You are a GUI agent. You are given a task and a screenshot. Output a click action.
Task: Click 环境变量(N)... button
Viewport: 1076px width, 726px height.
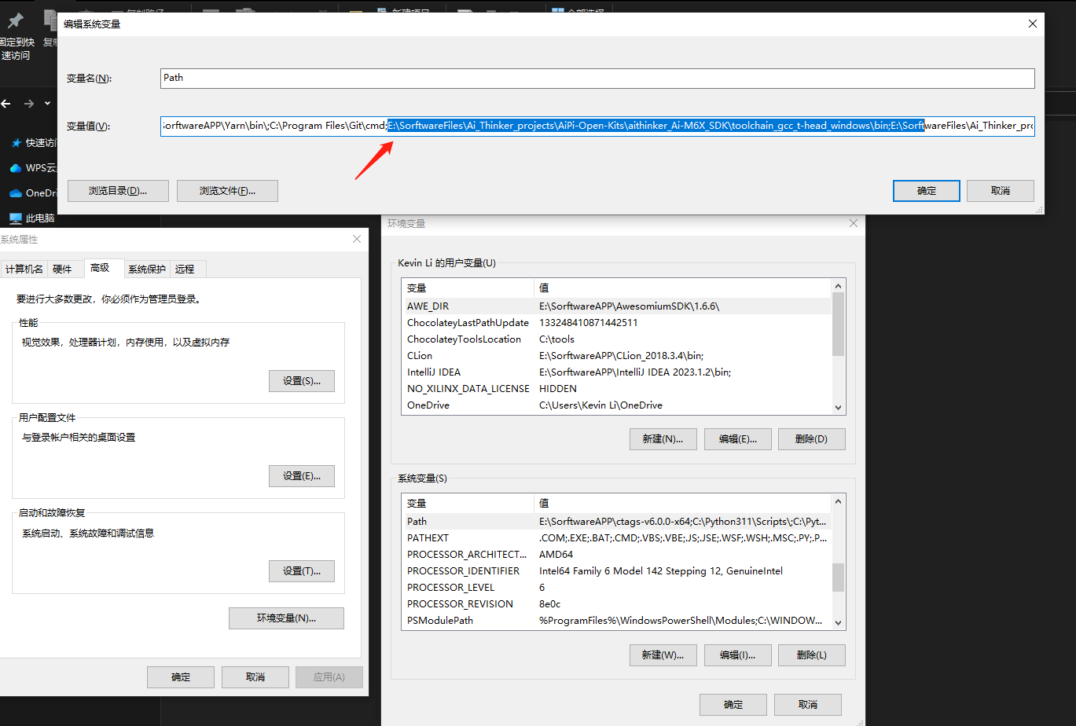click(x=286, y=618)
